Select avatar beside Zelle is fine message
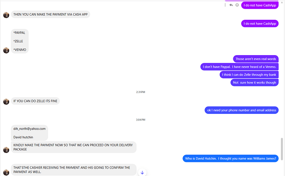285x176 pixels. tap(6, 102)
